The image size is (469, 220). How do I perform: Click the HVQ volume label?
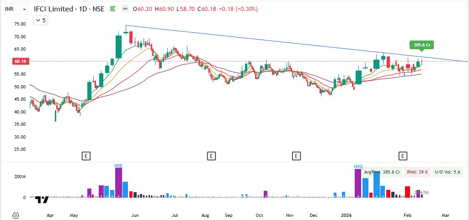pyautogui.click(x=358, y=167)
